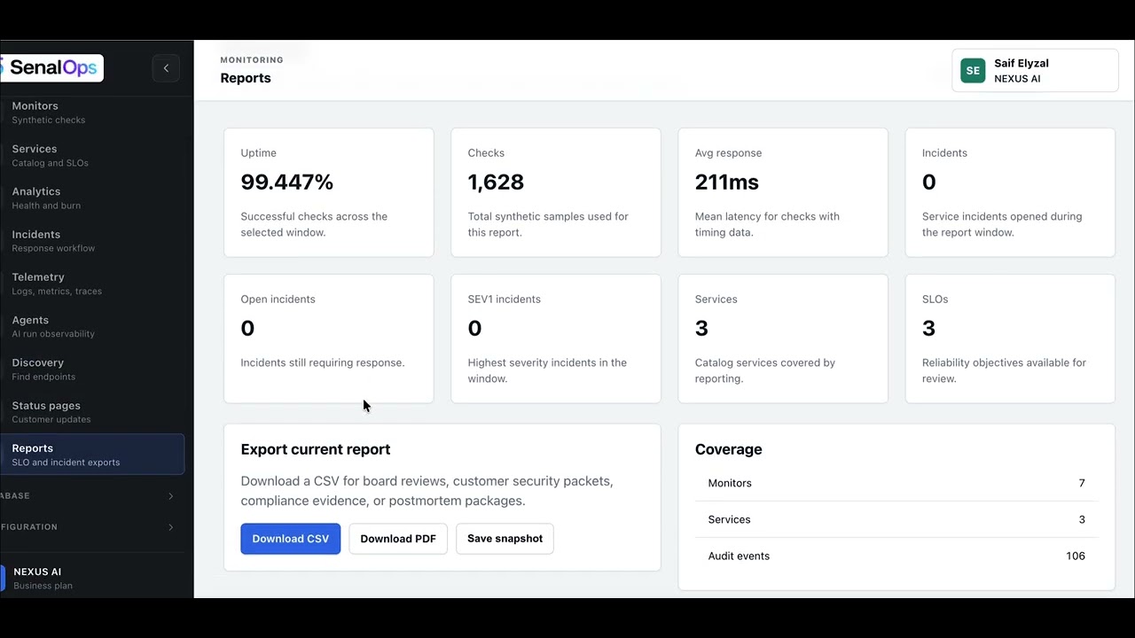The image size is (1135, 638).
Task: Select the Reports sidebar item
Action: click(x=92, y=455)
